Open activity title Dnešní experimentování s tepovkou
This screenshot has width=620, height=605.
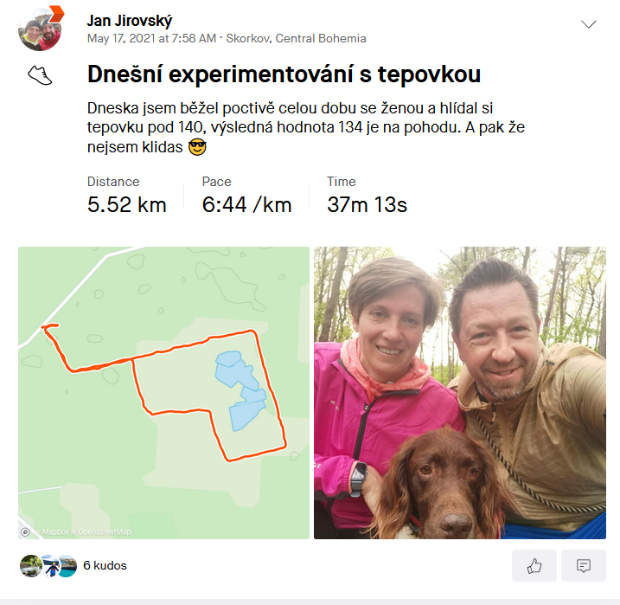(284, 74)
